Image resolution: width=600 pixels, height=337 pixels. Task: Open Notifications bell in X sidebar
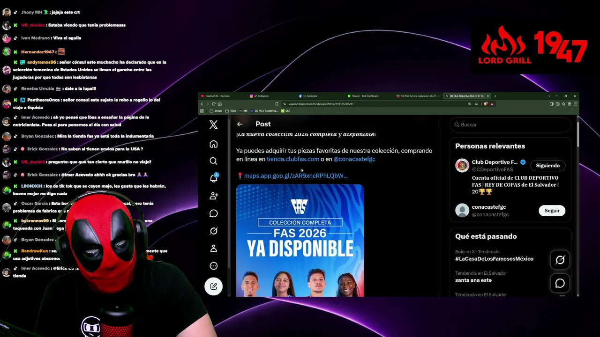(x=213, y=178)
